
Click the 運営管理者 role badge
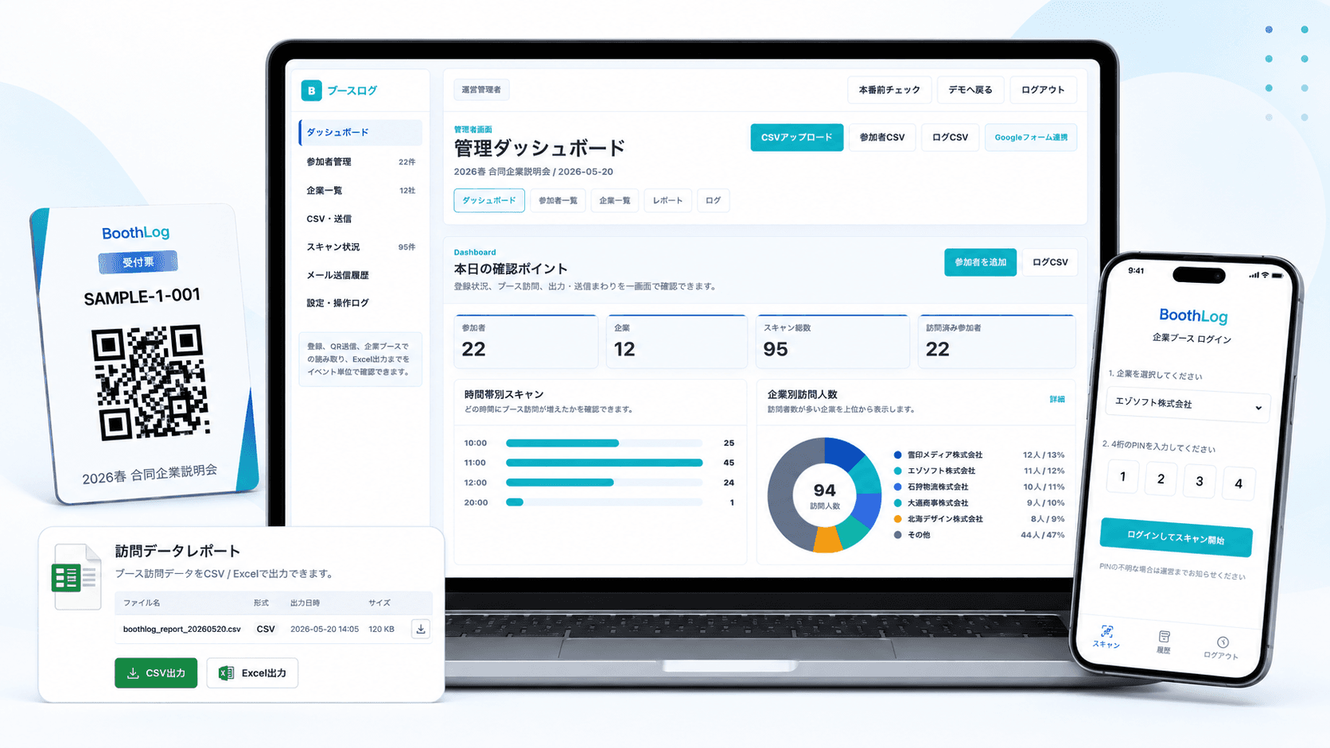tap(481, 90)
